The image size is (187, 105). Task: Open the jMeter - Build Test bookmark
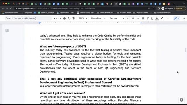pyautogui.click(x=86, y=13)
